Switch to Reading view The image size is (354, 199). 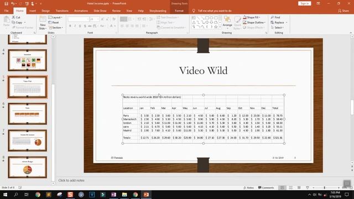[x=299, y=188]
